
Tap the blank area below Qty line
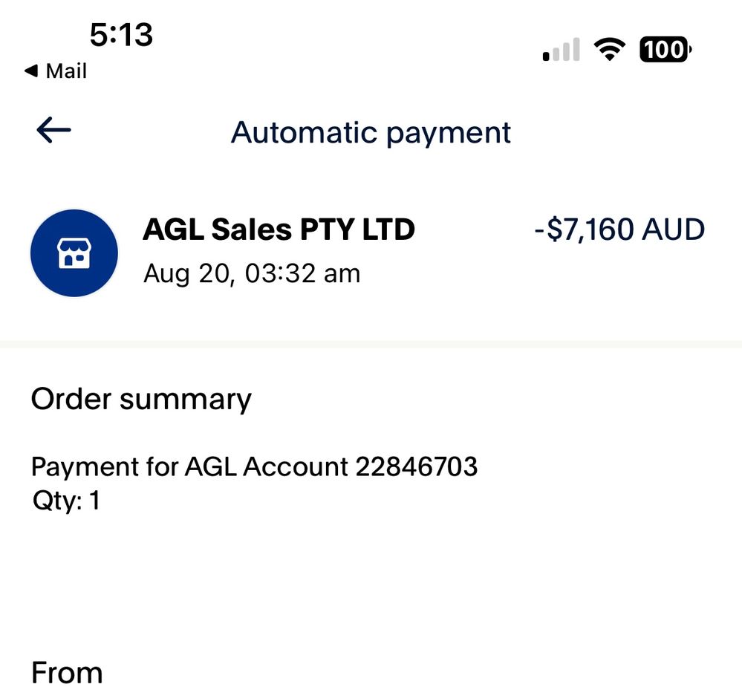[371, 579]
